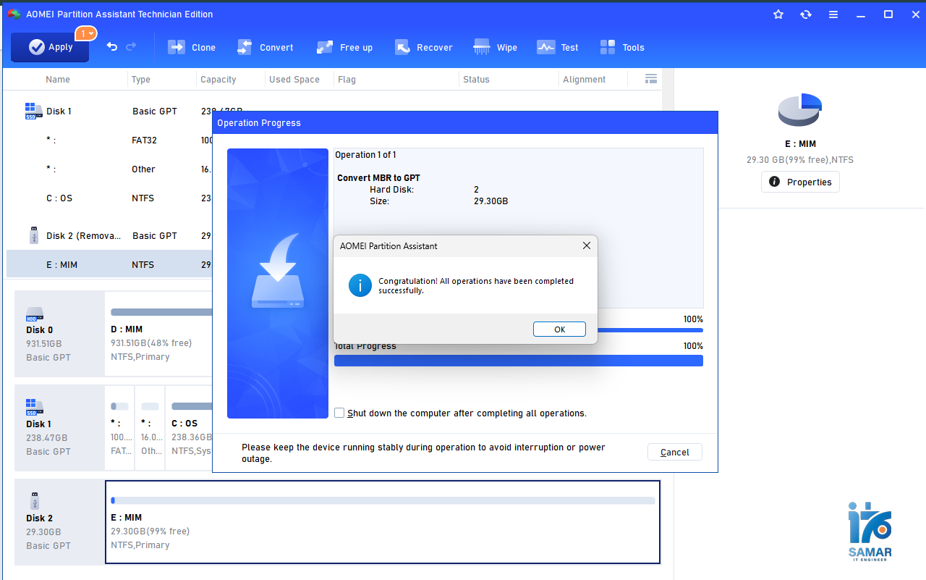926x580 pixels.
Task: Click the Wipe toolbar icon
Action: point(482,47)
